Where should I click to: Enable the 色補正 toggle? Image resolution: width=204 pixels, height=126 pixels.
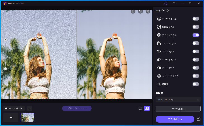196,84
